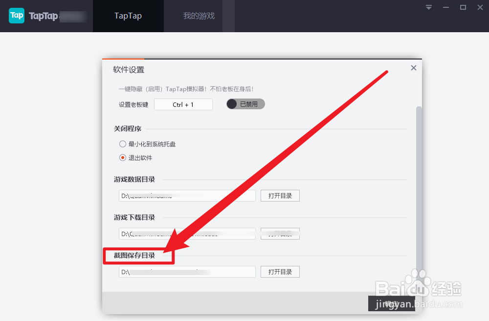
Task: Switch to the 我的游戏 tab
Action: point(199,16)
